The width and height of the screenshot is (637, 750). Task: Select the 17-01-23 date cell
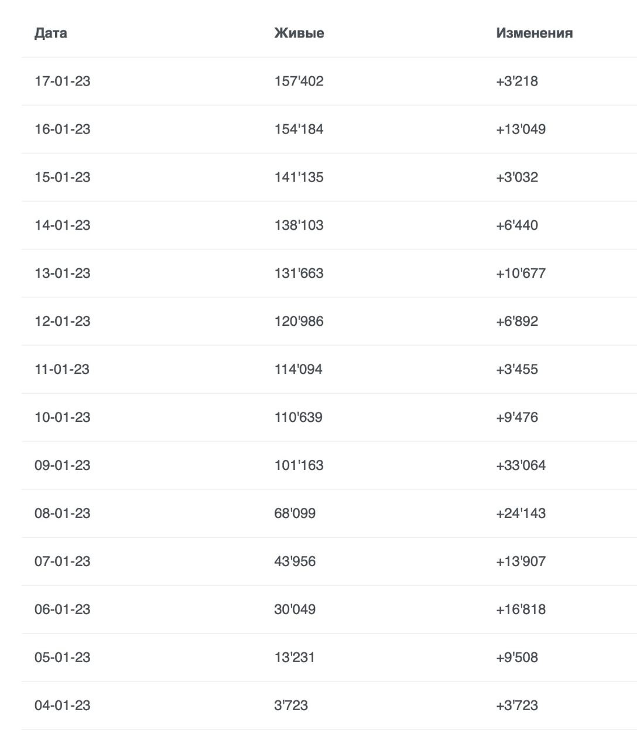[63, 81]
